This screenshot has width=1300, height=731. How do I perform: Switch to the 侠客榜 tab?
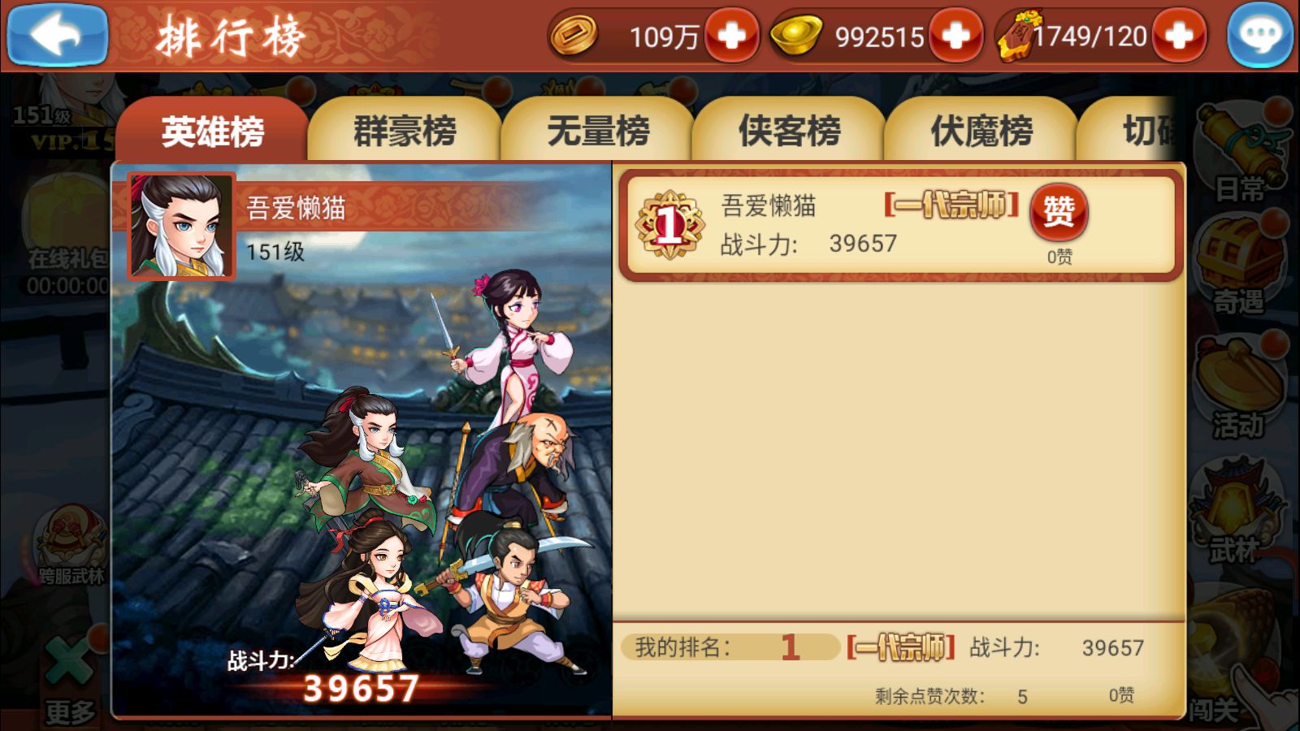click(789, 130)
